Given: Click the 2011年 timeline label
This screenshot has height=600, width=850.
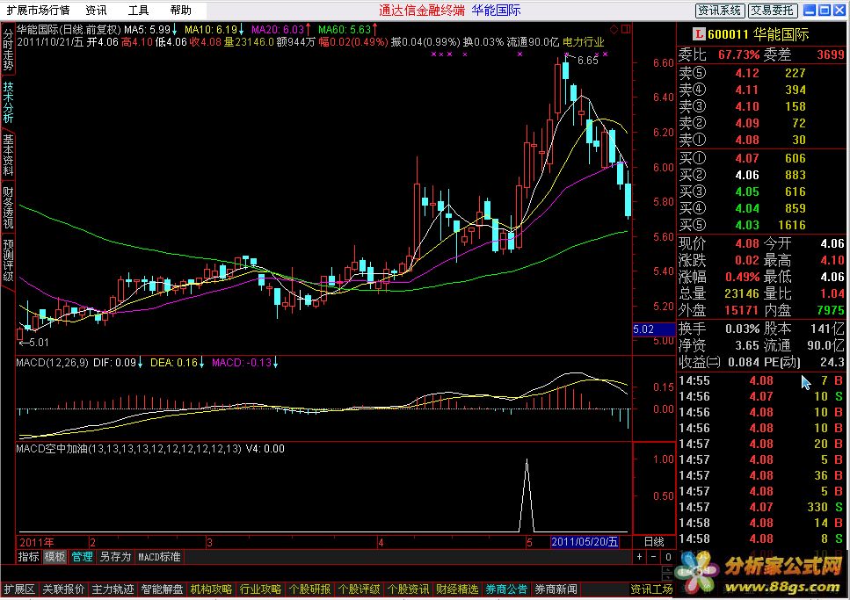Looking at the screenshot, I should point(36,542).
